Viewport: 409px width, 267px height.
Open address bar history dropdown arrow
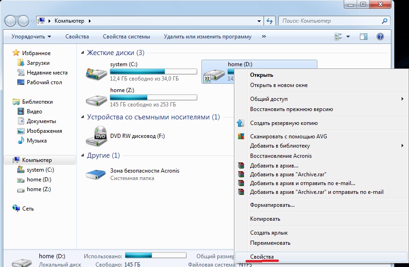(x=259, y=21)
